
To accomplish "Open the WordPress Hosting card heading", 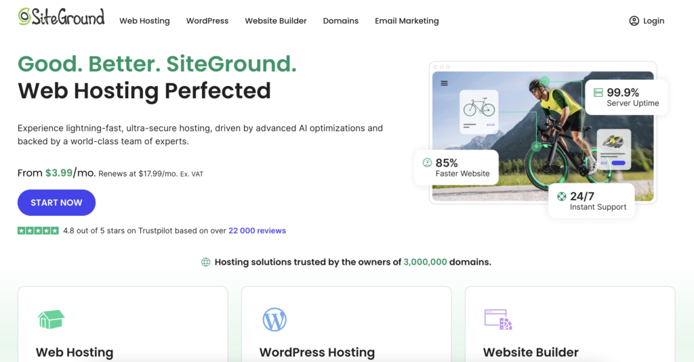I will pyautogui.click(x=317, y=353).
